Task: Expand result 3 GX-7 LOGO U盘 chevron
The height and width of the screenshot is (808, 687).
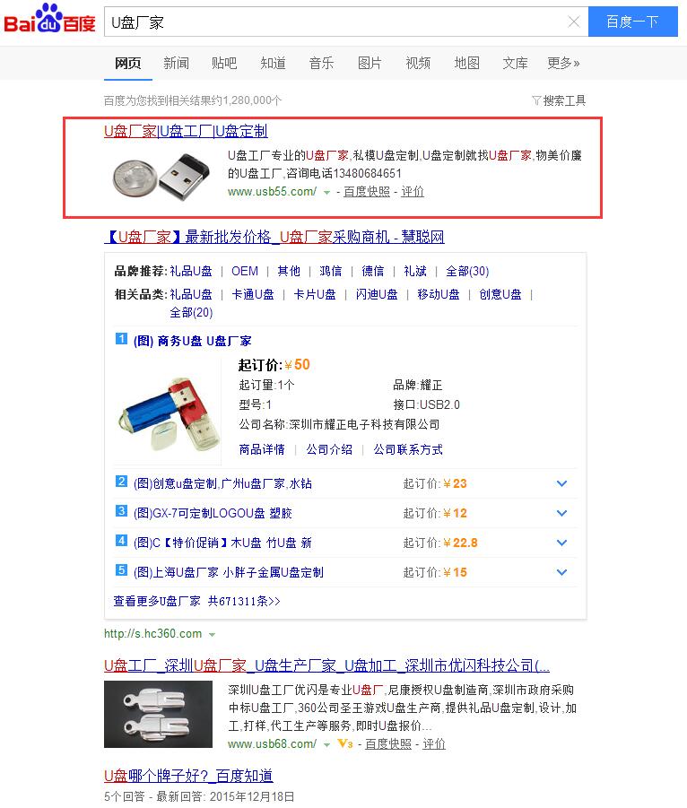Action: (x=561, y=513)
